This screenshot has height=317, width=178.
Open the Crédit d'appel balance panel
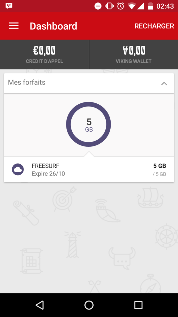tap(44, 54)
